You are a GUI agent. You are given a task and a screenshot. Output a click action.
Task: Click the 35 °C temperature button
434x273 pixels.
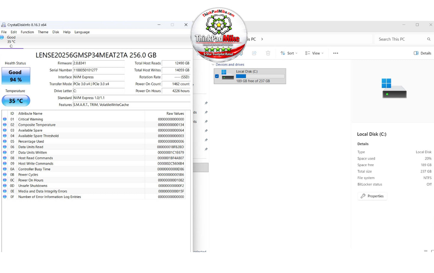[16, 101]
